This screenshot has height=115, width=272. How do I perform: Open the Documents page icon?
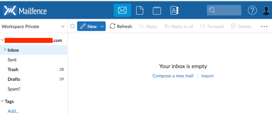click(x=139, y=11)
